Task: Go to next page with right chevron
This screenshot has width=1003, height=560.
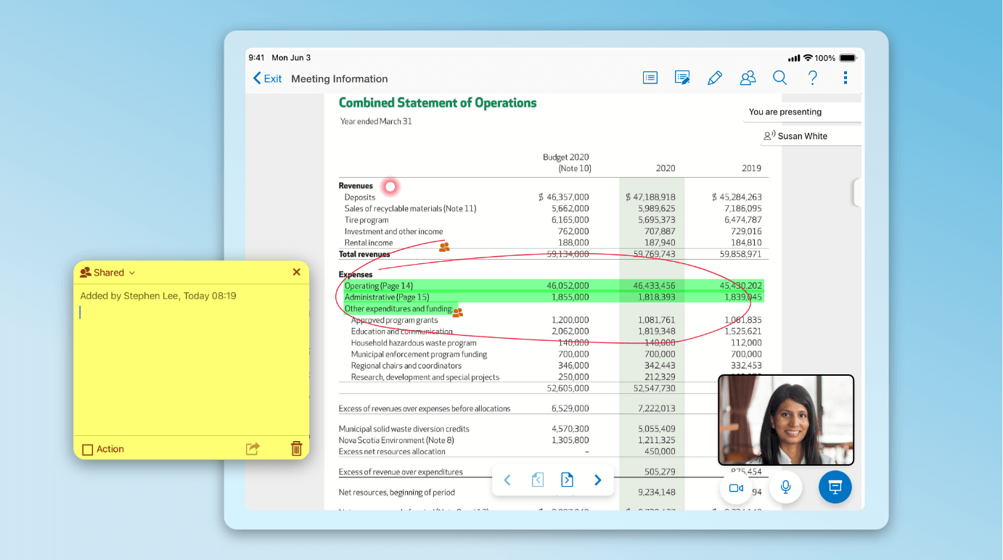Action: coord(597,480)
